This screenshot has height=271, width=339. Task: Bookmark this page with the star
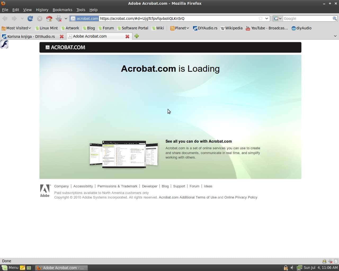tap(261, 19)
